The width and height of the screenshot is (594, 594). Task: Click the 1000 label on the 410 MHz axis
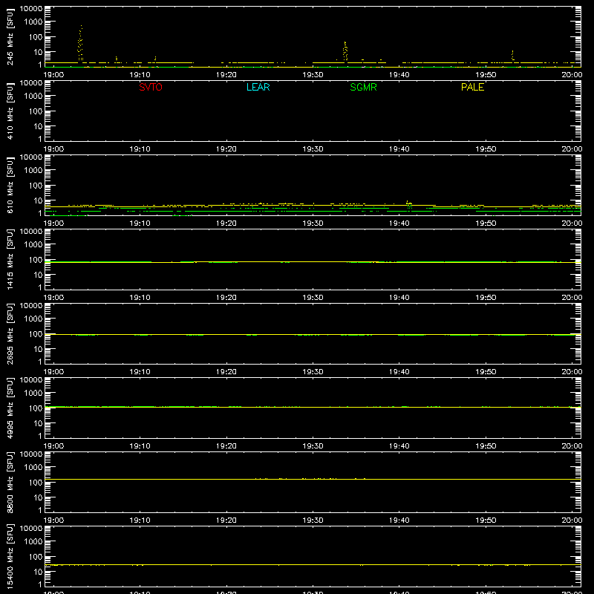click(33, 97)
